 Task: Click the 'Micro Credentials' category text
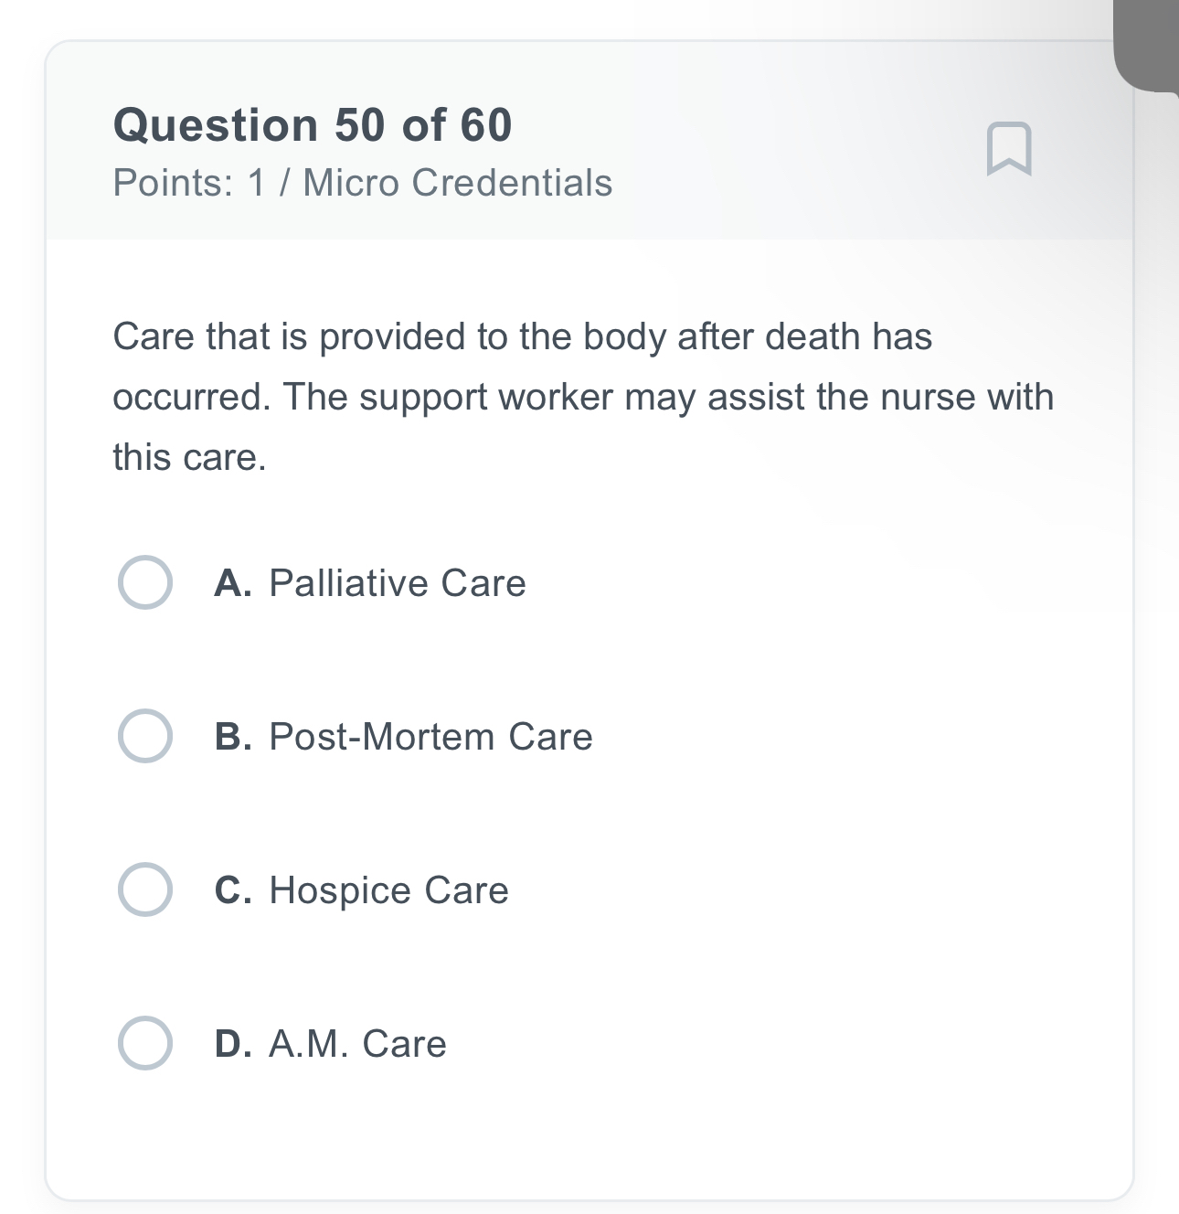point(457,183)
